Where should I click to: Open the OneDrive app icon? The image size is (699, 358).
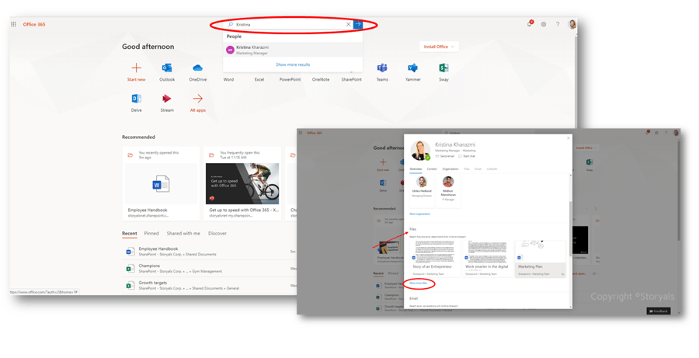(197, 68)
